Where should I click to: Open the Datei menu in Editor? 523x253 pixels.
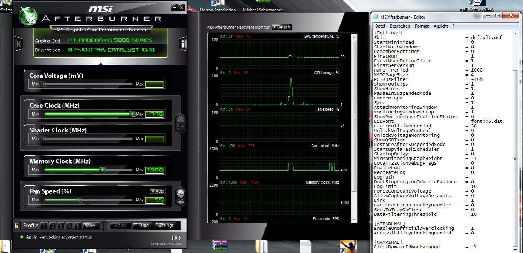point(380,26)
